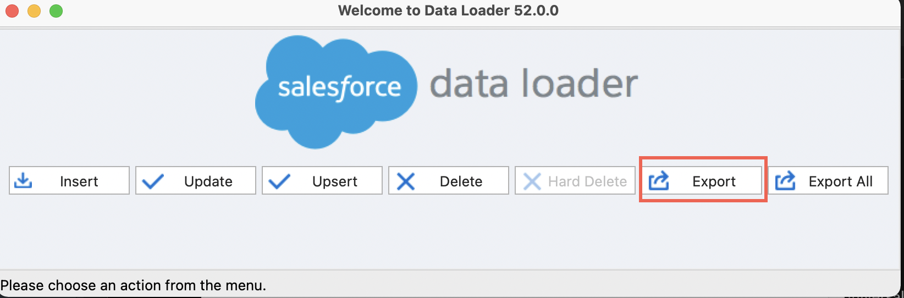The image size is (904, 298).
Task: Maximize the window with the green button
Action: (x=56, y=11)
